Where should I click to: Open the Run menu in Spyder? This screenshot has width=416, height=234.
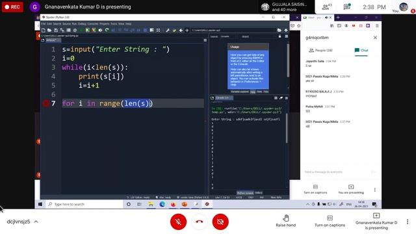coord(74,24)
